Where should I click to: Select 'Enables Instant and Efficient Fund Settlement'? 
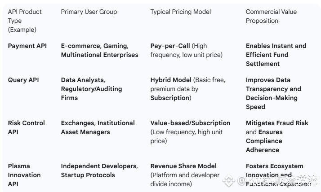click(276, 55)
